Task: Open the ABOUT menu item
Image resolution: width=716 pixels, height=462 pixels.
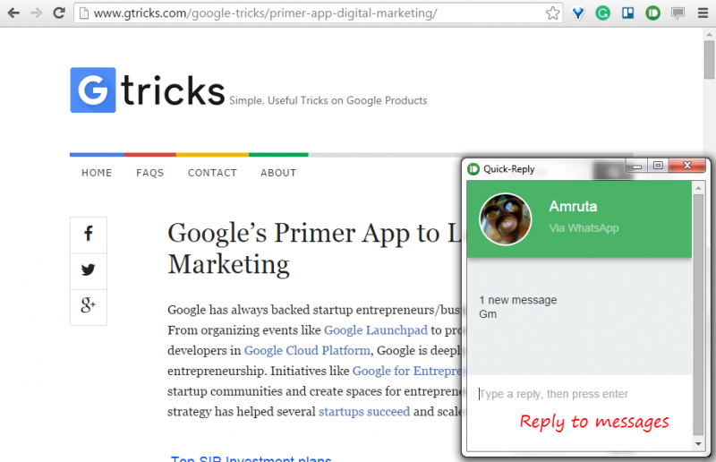Action: click(x=278, y=173)
